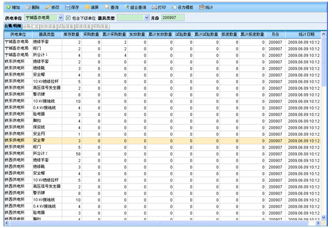The height and width of the screenshot is (228, 332).
Task: Run 查询 (Query) from the toolbar
Action: (x=107, y=8)
